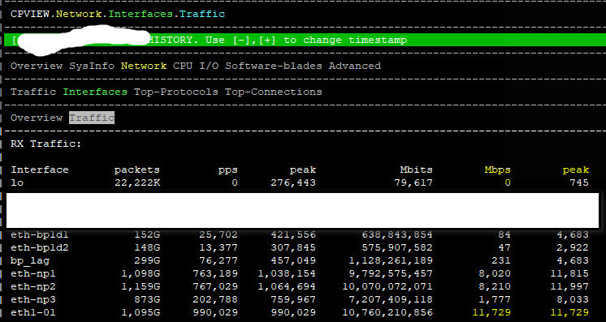Image resolution: width=606 pixels, height=322 pixels.
Task: Switch to the I/O tab
Action: tap(209, 66)
